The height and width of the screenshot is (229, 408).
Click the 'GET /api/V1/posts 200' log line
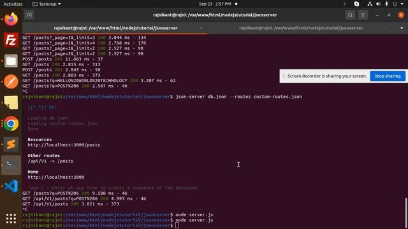point(71,204)
